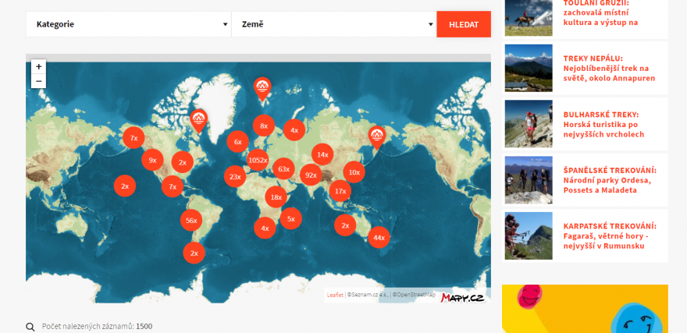This screenshot has width=687, height=333.
Task: Click the 1052x cluster marker over Europe
Action: click(258, 160)
